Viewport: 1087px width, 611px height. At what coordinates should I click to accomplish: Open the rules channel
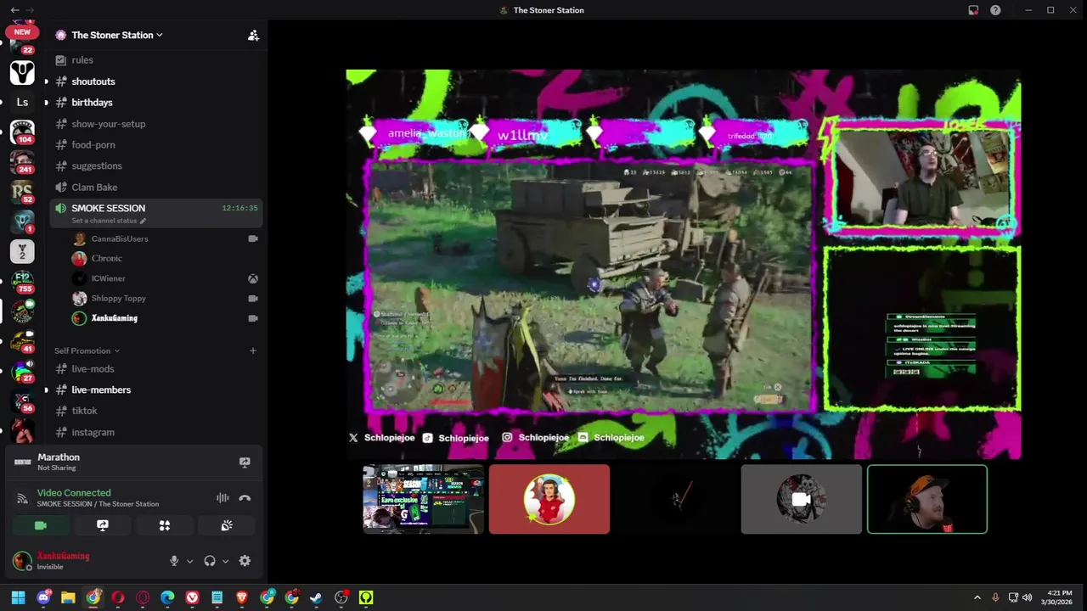point(82,60)
